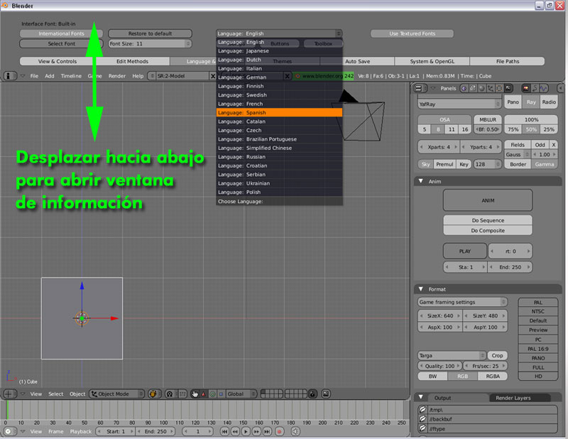Select the 75% render size

[x=513, y=129]
